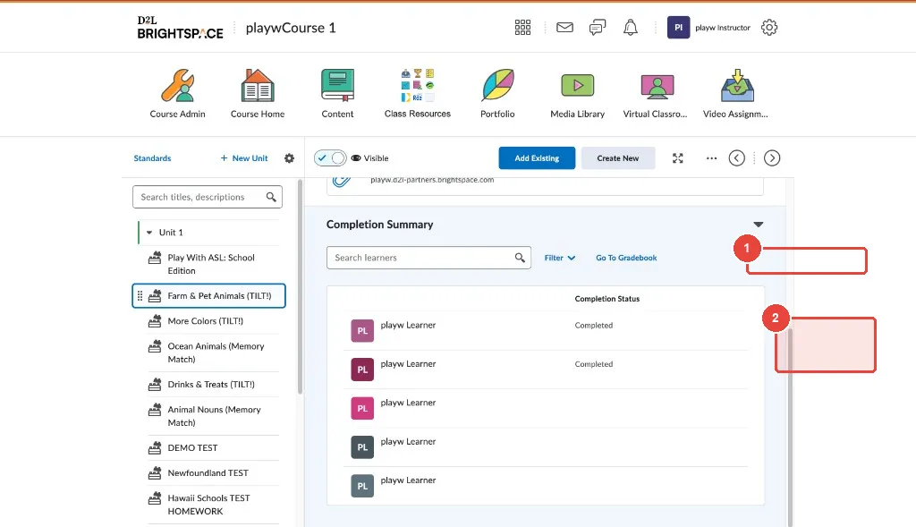The height and width of the screenshot is (527, 916).
Task: Click the magnifier in Search learners box
Action: (520, 258)
